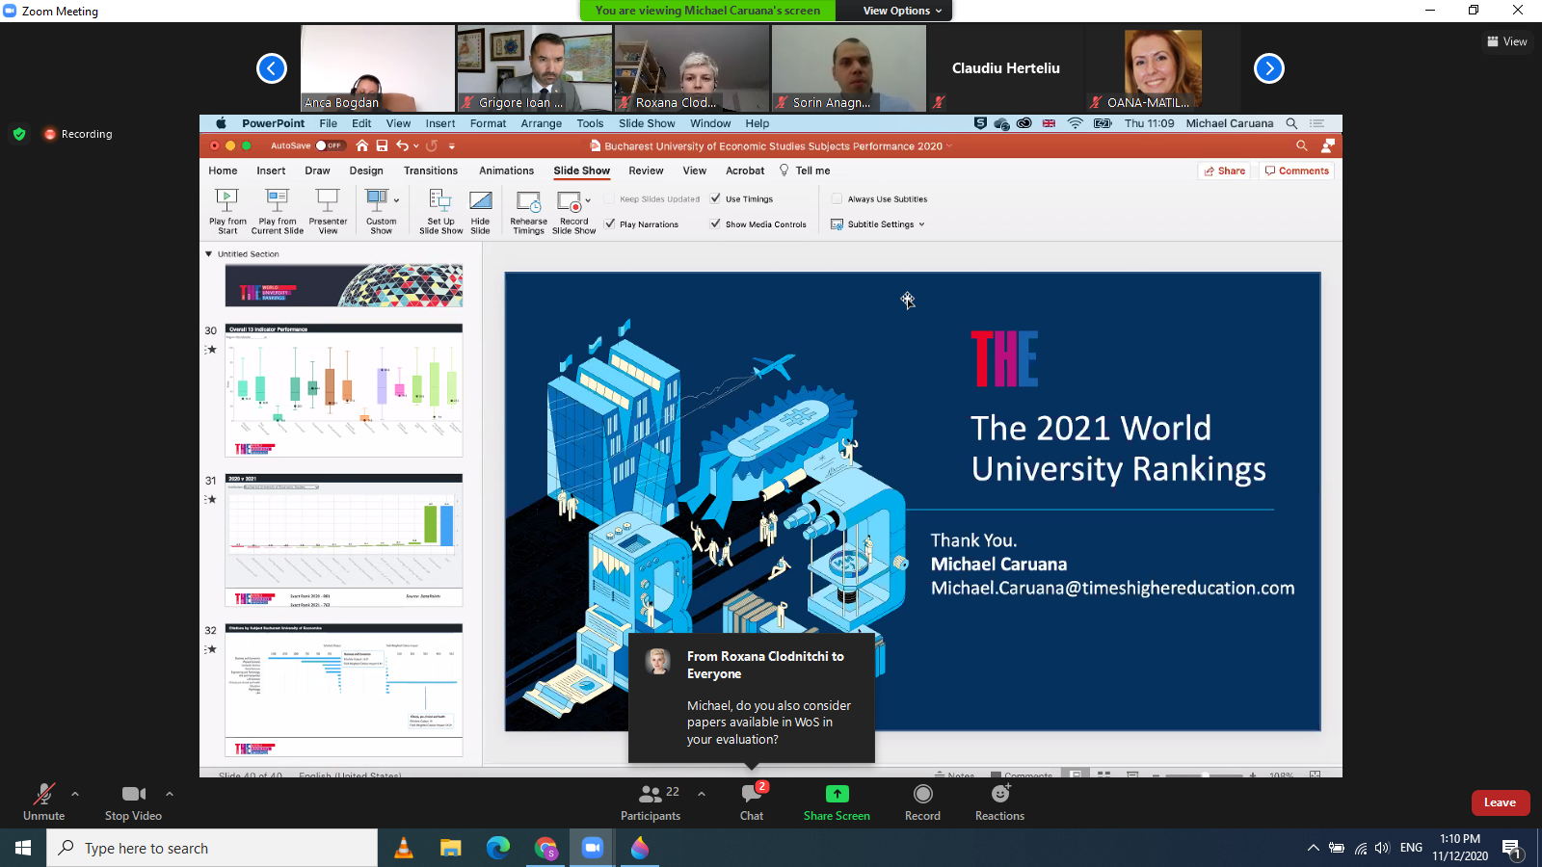Open the Arrange menu
The height and width of the screenshot is (867, 1542).
tap(542, 123)
